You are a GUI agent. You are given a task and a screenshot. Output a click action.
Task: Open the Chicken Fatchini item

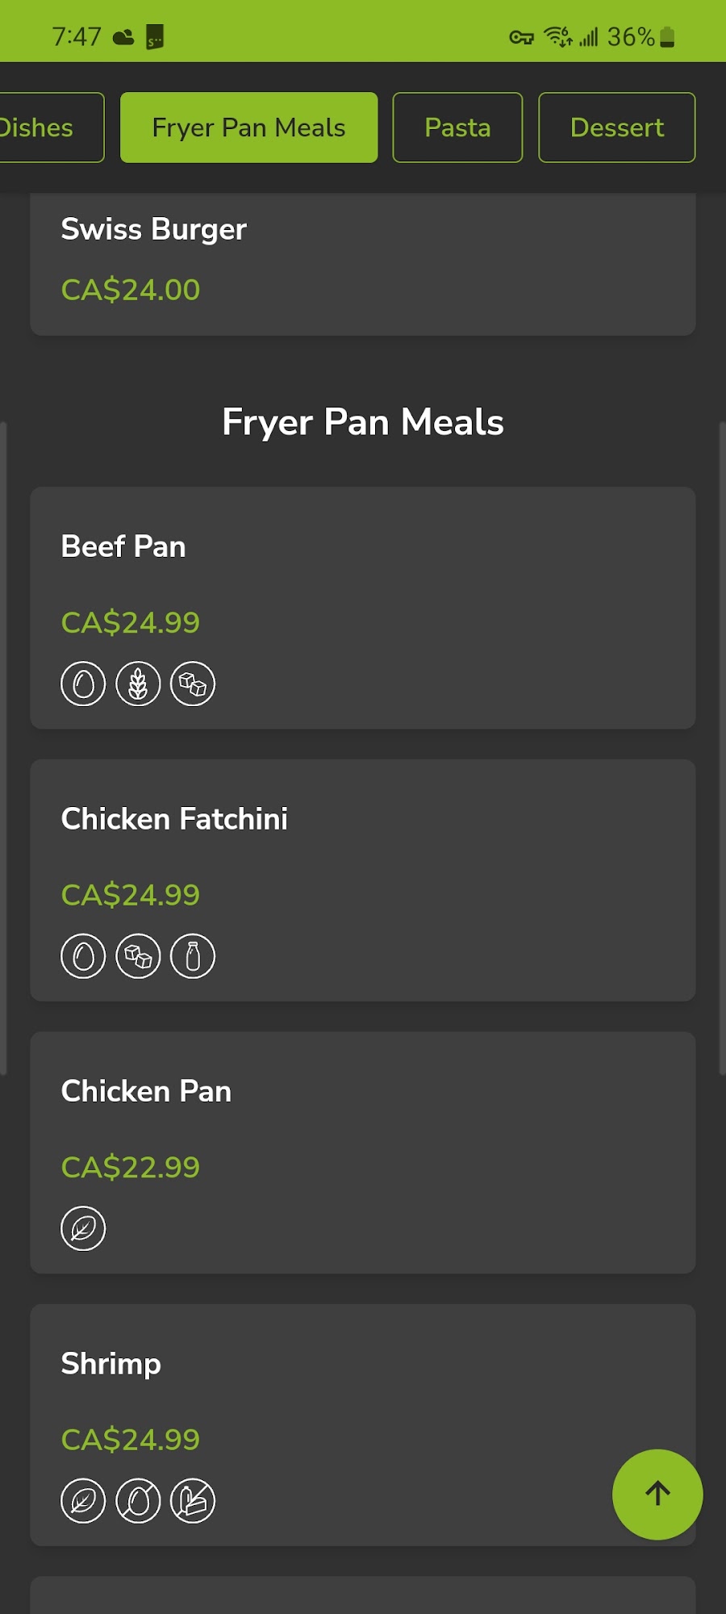point(362,878)
